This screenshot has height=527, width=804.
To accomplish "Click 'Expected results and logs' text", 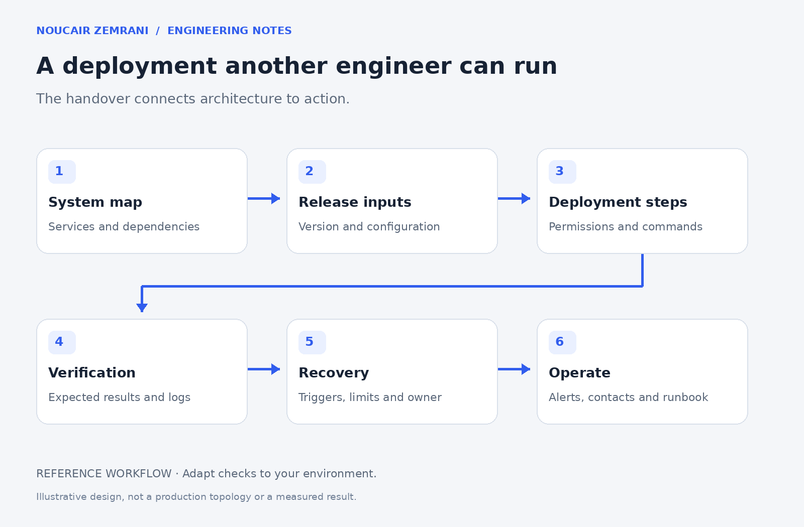I will [x=119, y=398].
